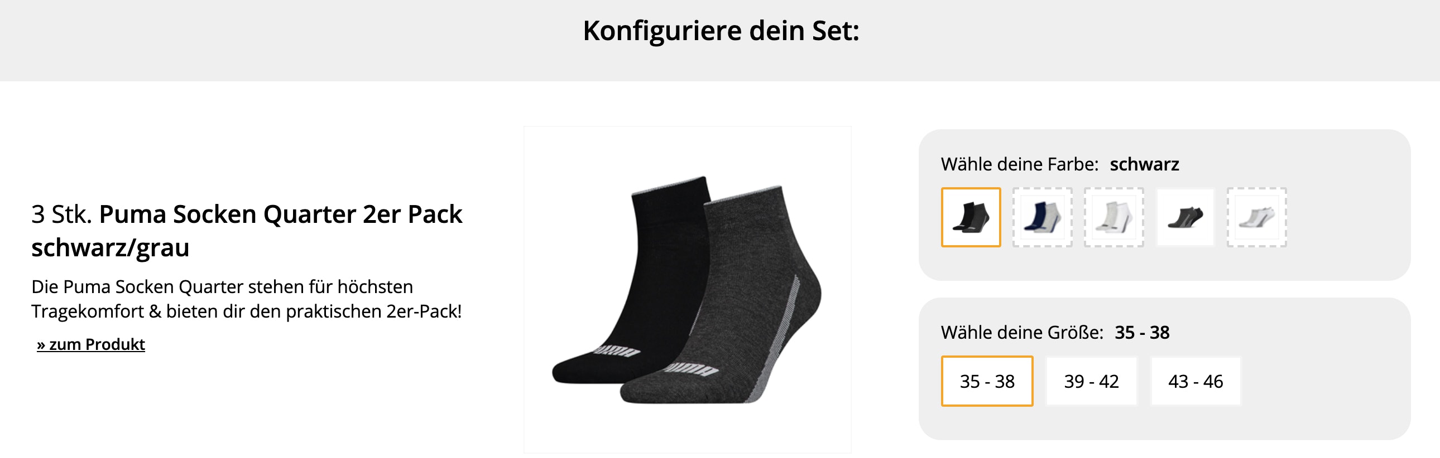Open the '» zum Produkt' link
Viewport: 1440px width, 458px height.
[91, 344]
